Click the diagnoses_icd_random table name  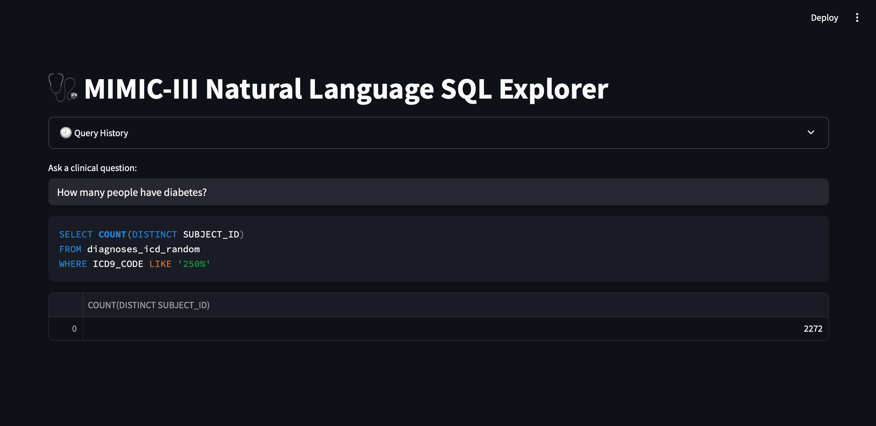144,249
